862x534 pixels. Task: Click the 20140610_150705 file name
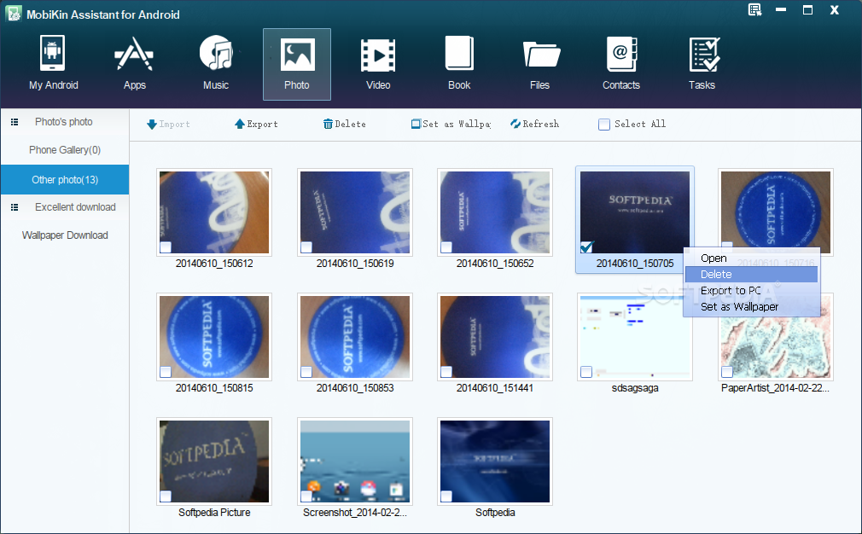pyautogui.click(x=635, y=264)
